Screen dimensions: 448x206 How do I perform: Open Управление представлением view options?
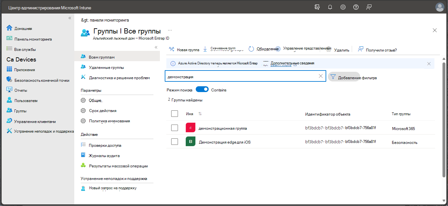tap(303, 49)
